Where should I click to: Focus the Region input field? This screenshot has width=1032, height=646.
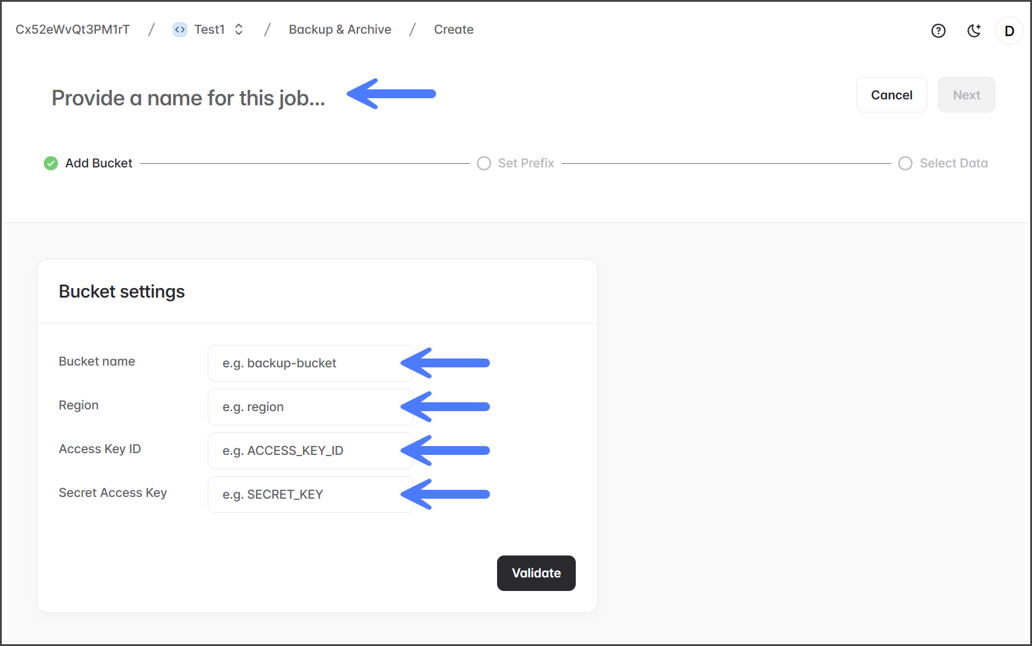[310, 407]
